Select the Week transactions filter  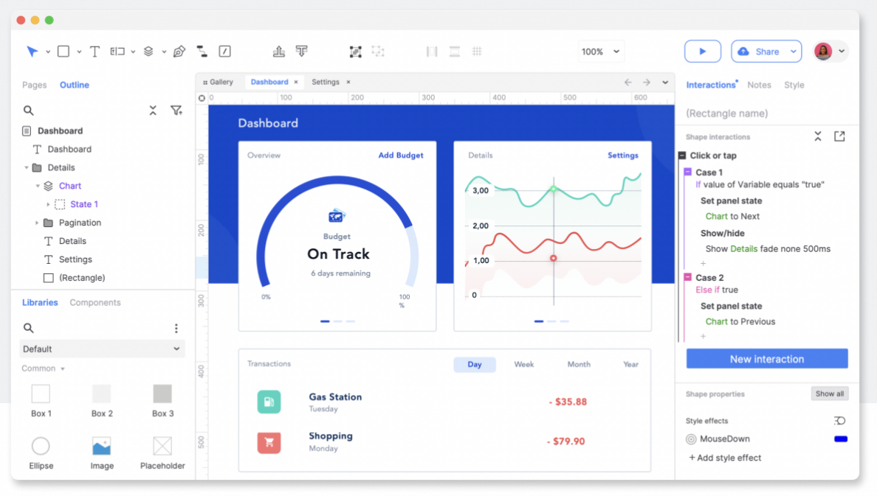(523, 364)
